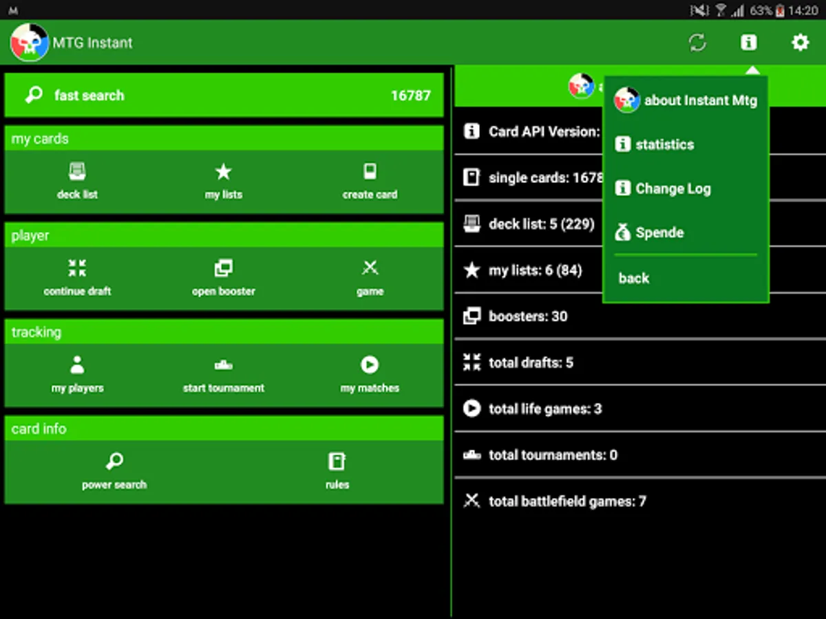Select back in the popup menu
Screen dimensions: 826x619
[686, 278]
